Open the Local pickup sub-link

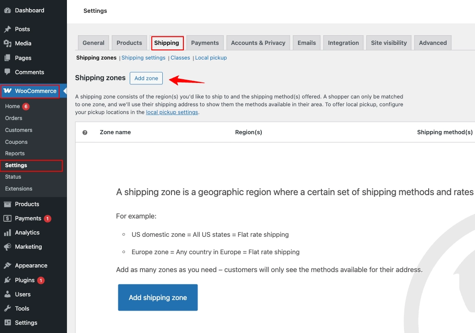pos(211,58)
